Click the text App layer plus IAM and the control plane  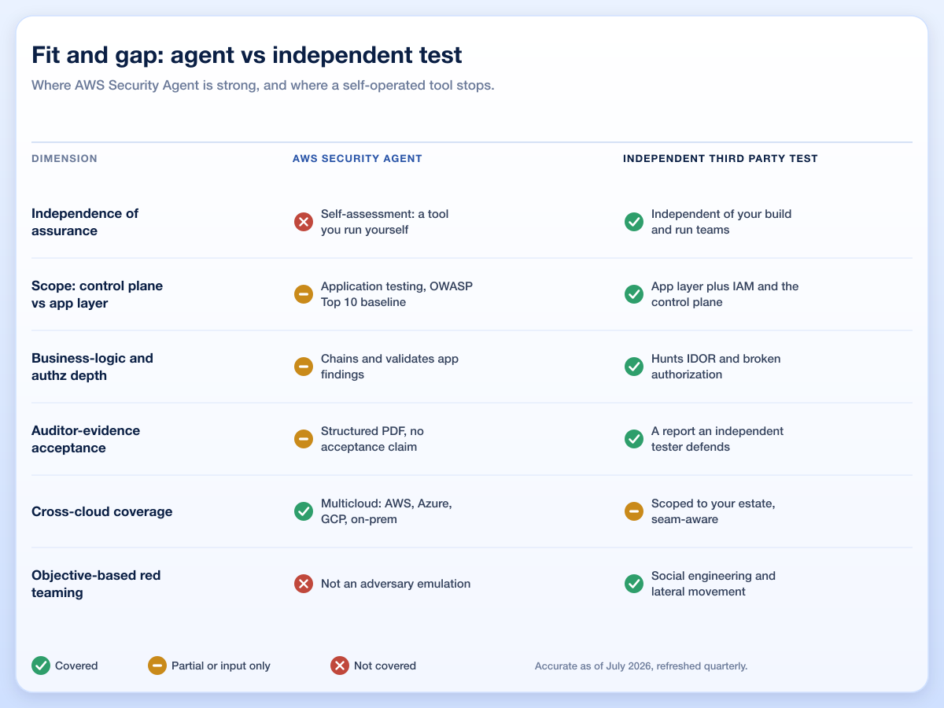725,294
